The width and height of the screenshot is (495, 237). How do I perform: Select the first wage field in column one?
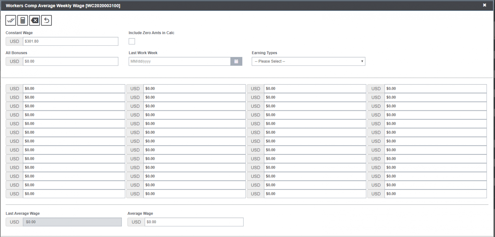(73, 88)
